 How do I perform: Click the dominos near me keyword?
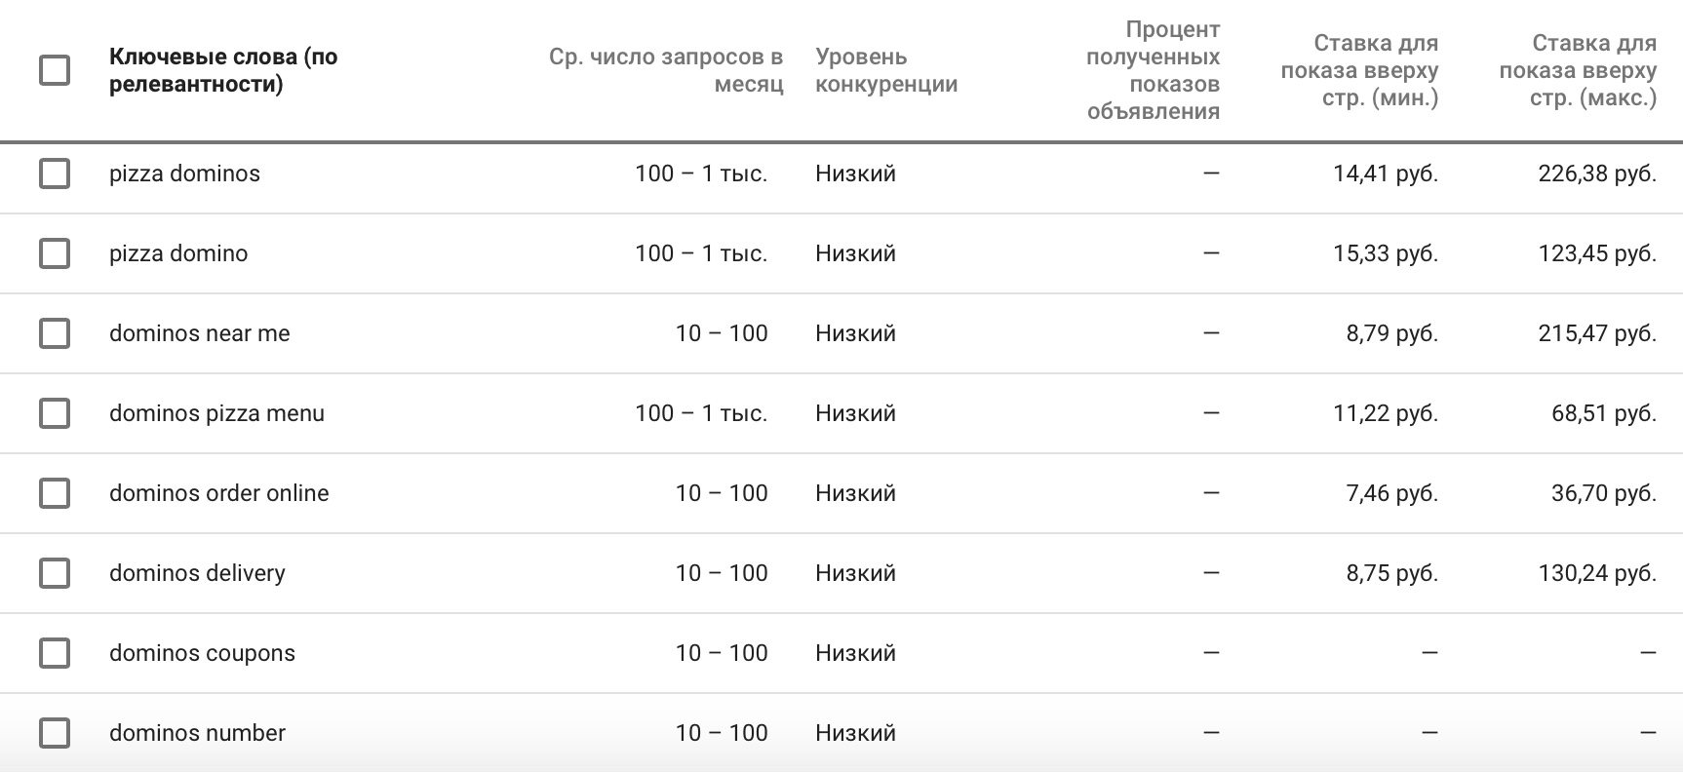(200, 333)
